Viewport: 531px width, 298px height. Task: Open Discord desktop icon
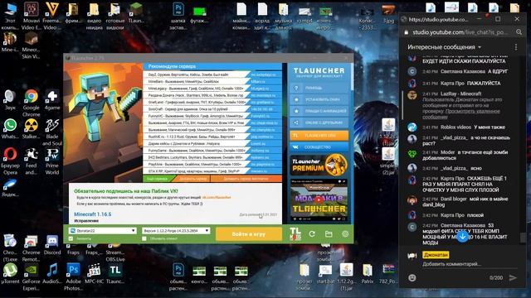52,241
